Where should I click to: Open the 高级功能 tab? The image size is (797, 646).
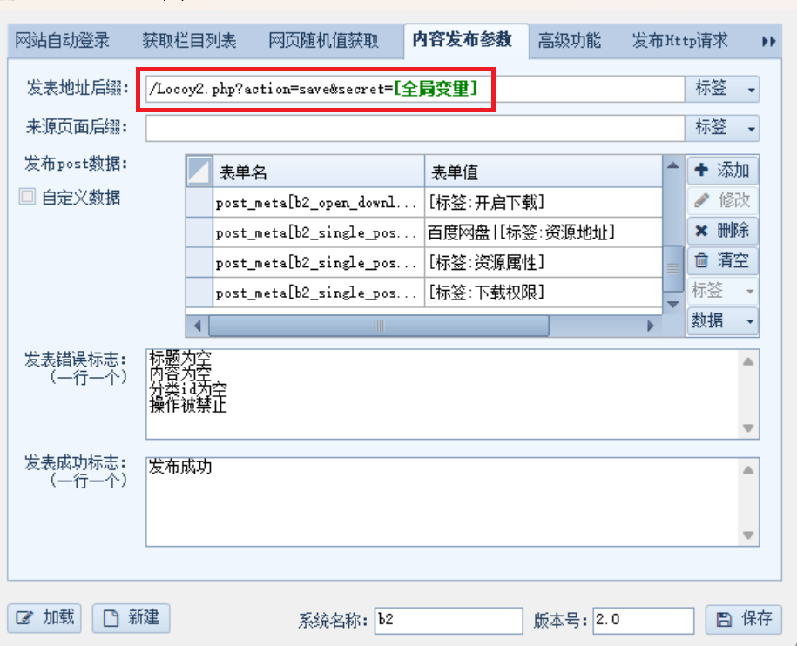[x=570, y=41]
